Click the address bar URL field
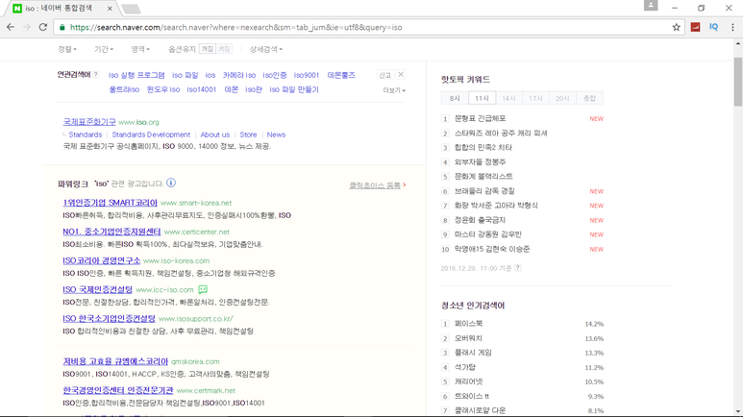743x417 pixels. pyautogui.click(x=367, y=27)
